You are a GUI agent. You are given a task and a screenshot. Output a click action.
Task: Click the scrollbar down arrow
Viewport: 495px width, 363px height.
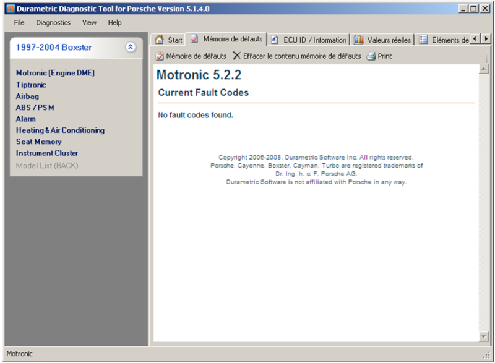483,337
